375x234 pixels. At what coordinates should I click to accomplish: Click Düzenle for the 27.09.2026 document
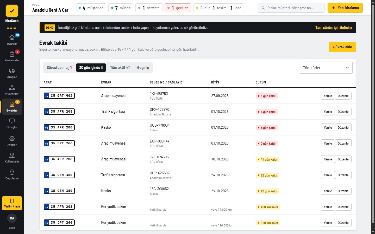click(x=343, y=96)
